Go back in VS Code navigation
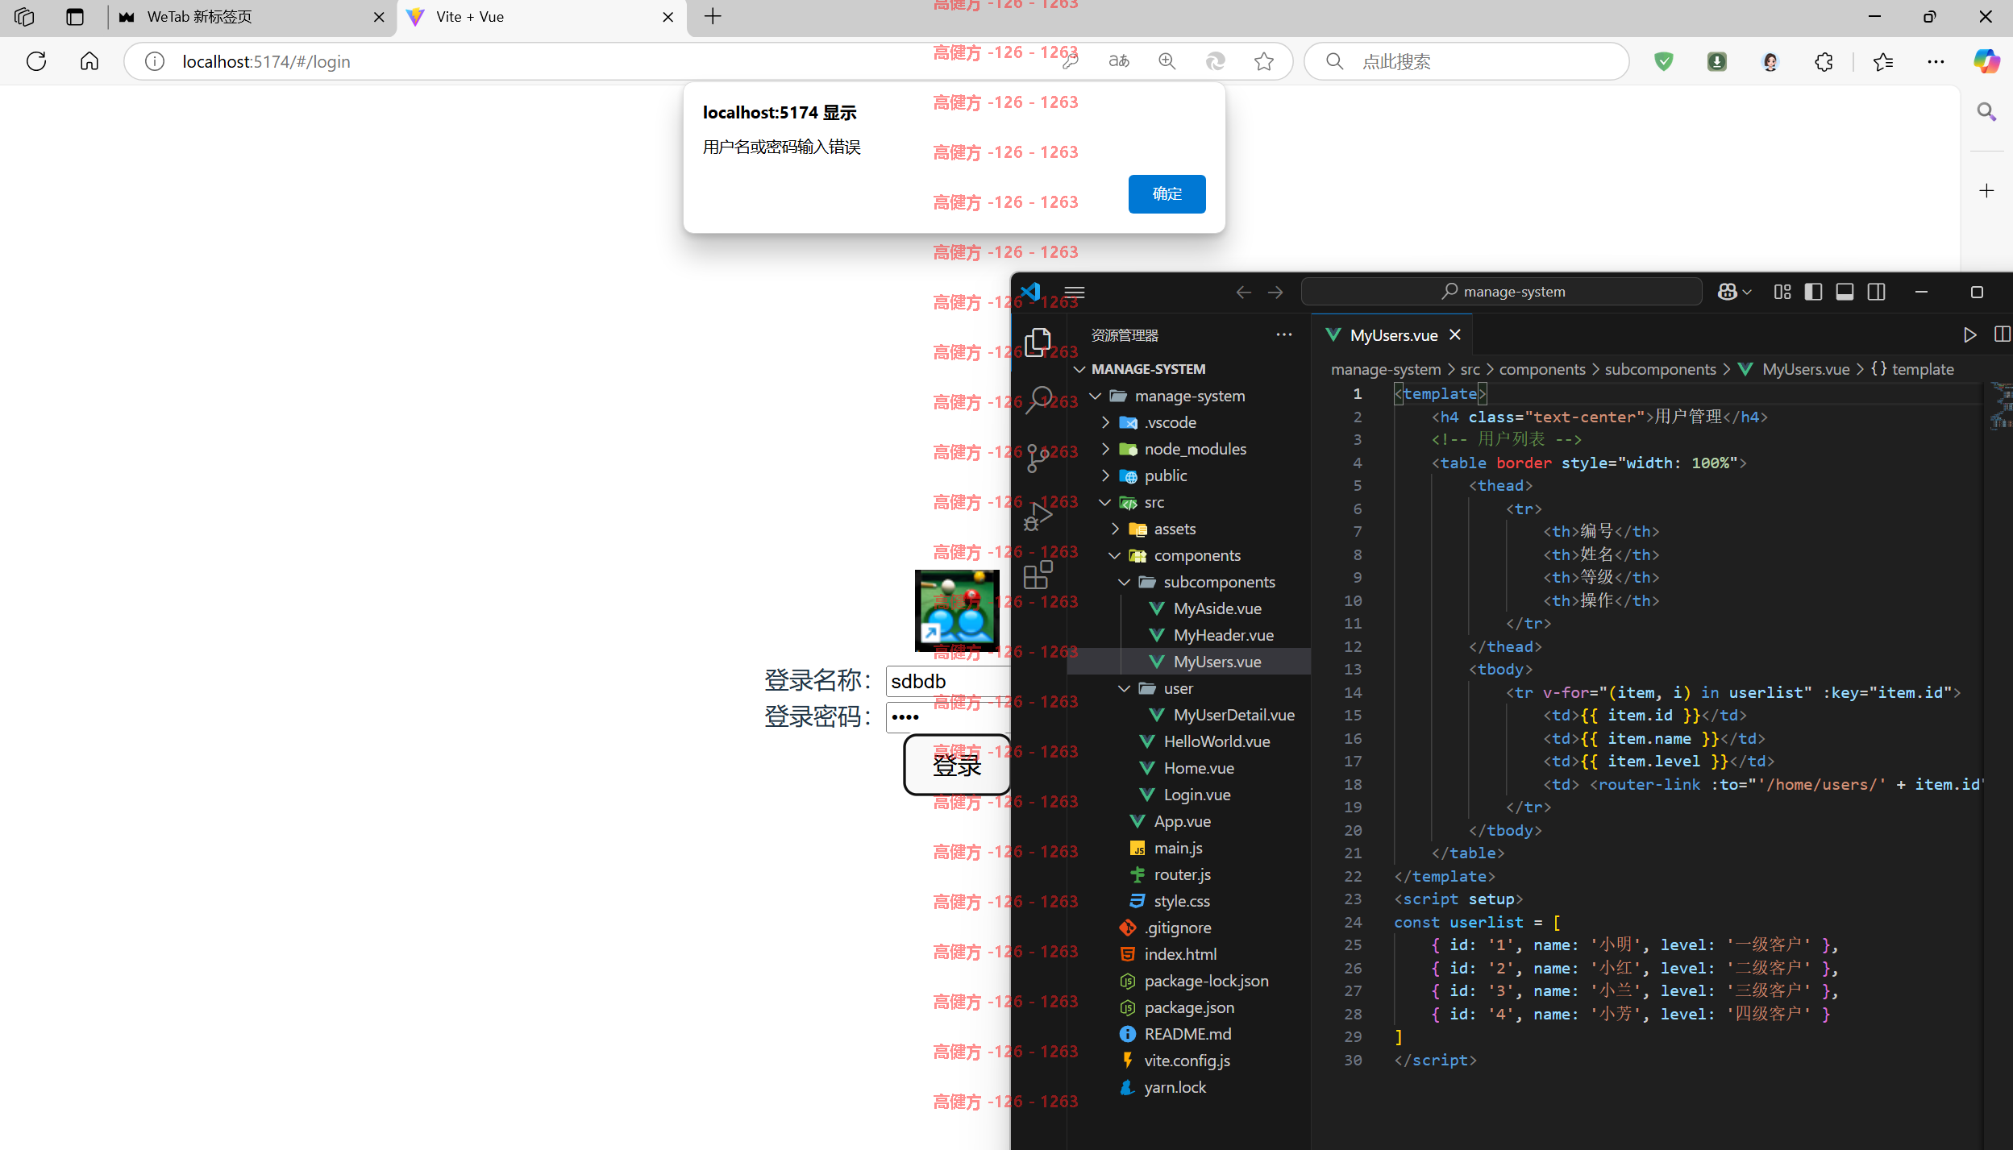Screen dimensions: 2013x1150 pyautogui.click(x=1244, y=292)
